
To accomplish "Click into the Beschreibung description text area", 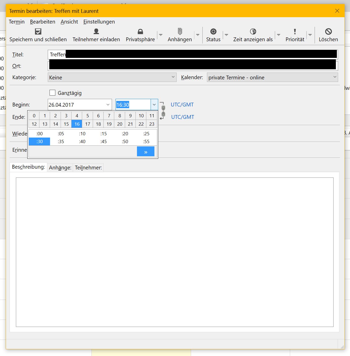I will [175, 252].
